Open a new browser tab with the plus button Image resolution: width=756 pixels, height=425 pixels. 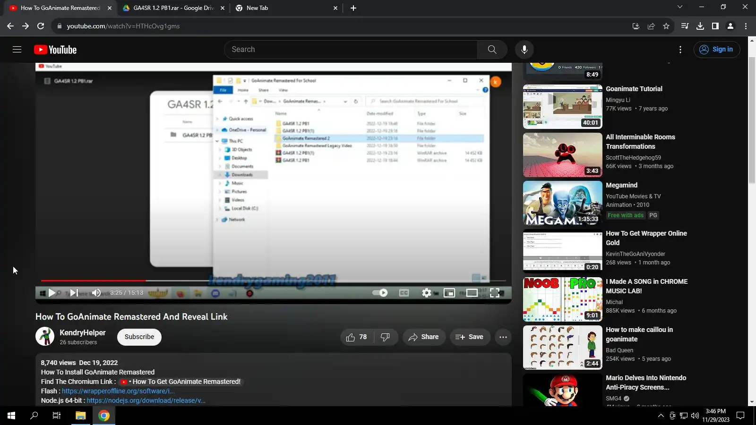point(353,8)
